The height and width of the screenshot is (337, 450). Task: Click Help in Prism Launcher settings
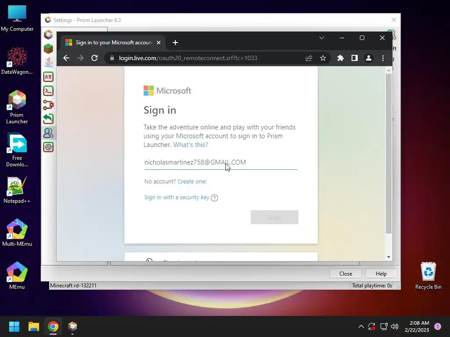pos(381,274)
